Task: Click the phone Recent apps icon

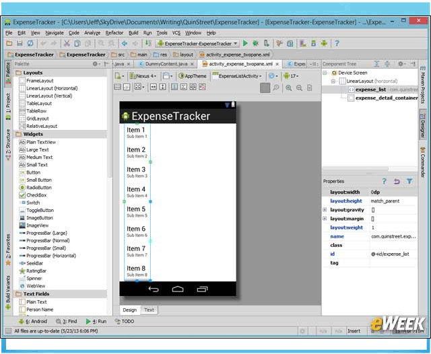Action: click(x=202, y=289)
